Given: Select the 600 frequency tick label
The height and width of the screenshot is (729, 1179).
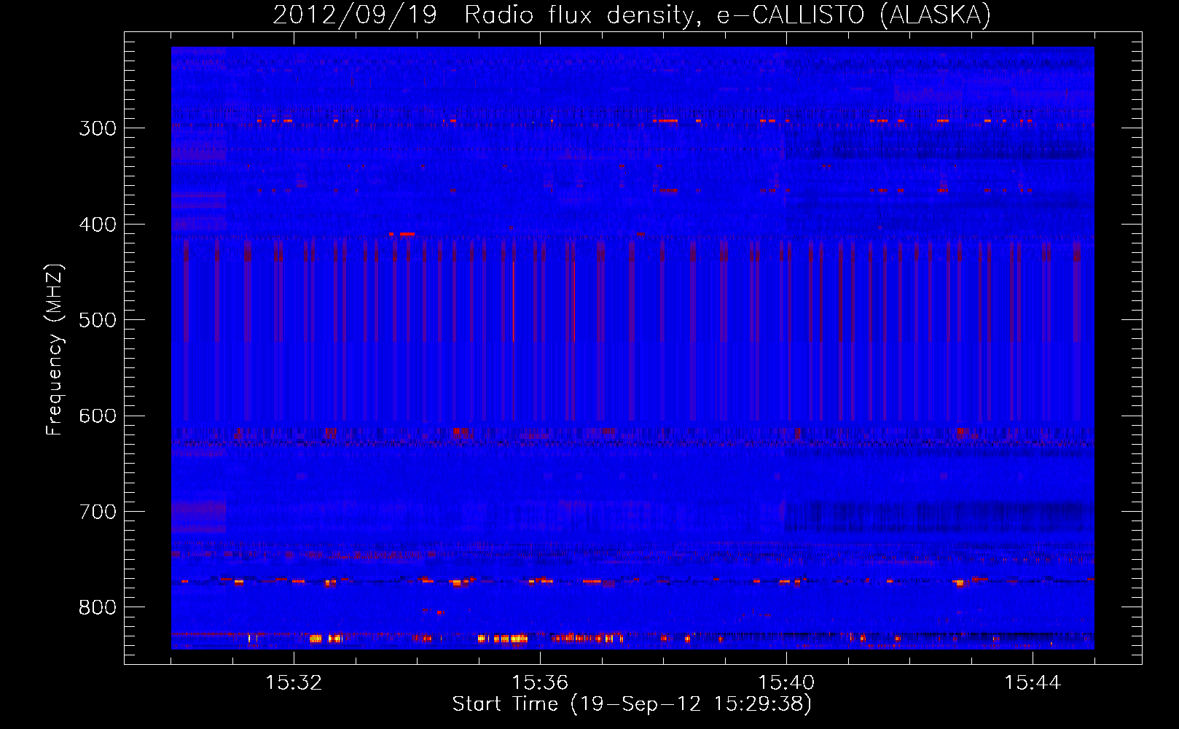Looking at the screenshot, I should point(98,416).
